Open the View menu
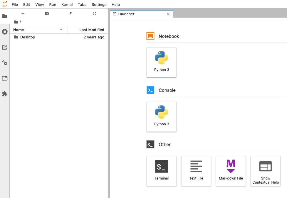 click(x=40, y=4)
